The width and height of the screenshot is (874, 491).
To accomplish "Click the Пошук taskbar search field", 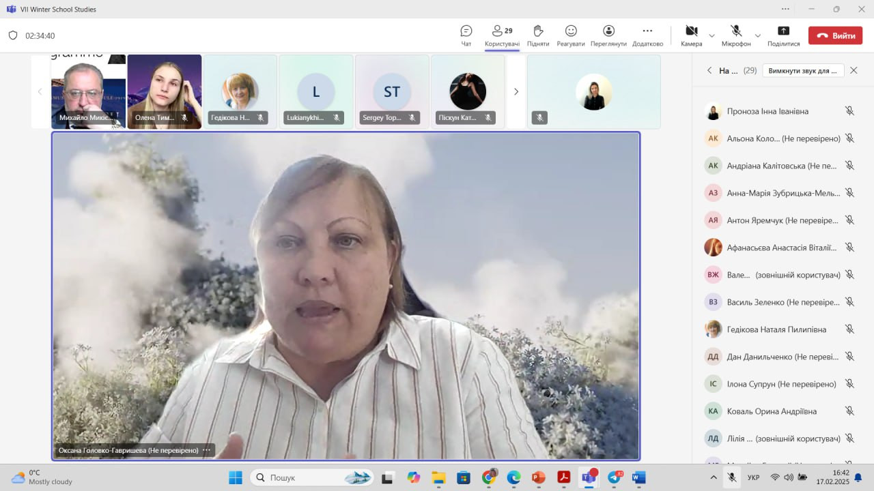I will [x=311, y=477].
